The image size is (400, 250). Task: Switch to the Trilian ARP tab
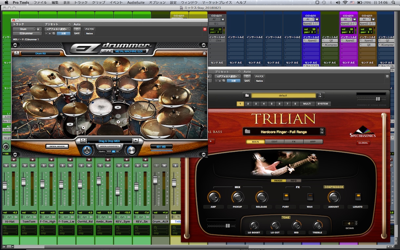[x=313, y=142]
